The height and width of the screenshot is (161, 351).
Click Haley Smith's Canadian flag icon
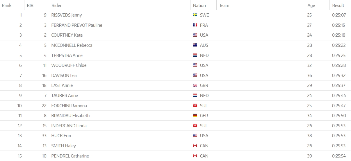click(195, 146)
